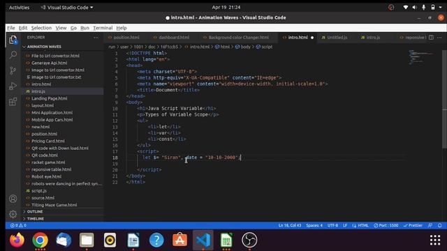Click errors and warnings status indicator
447x251 pixels.
(18, 225)
